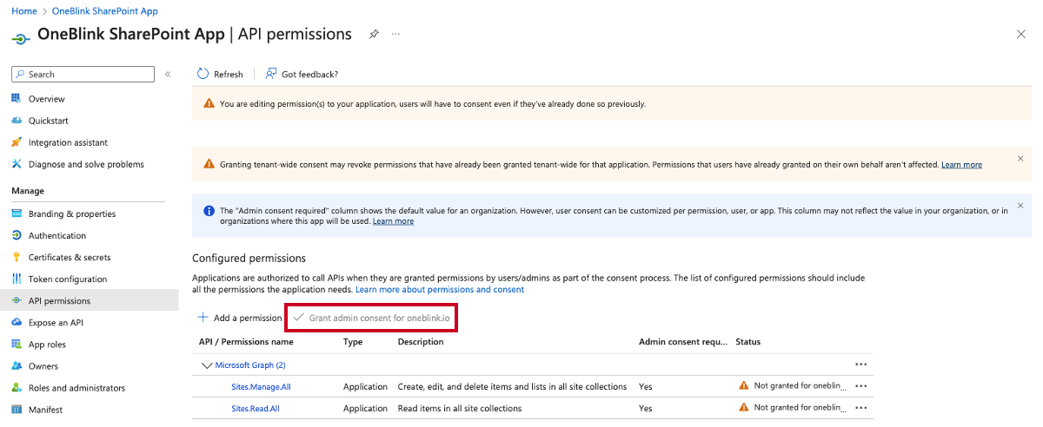
Task: Click the API permissions sidebar icon
Action: (17, 301)
